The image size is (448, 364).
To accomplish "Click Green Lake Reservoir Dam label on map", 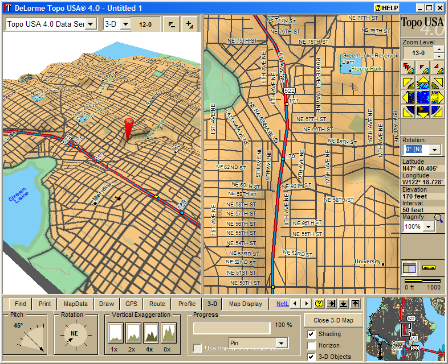I will pos(370,59).
